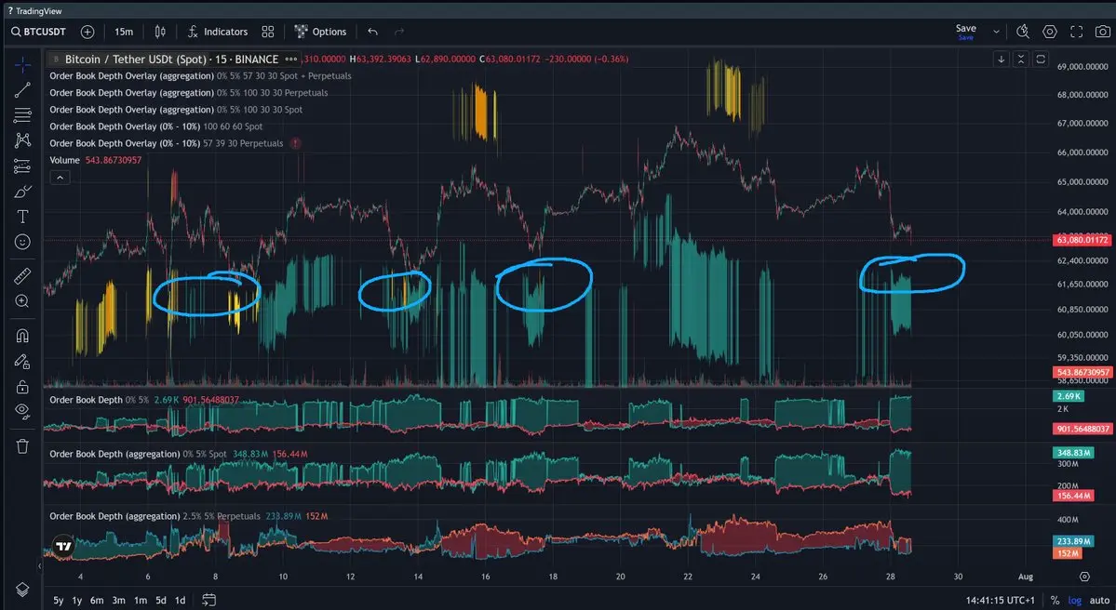
Task: Collapse the main chart pane
Action: [1021, 59]
